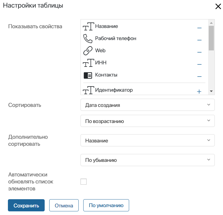The height and width of the screenshot is (215, 223).
Task: Click the text-type icon beside Название
Action: 88,26
